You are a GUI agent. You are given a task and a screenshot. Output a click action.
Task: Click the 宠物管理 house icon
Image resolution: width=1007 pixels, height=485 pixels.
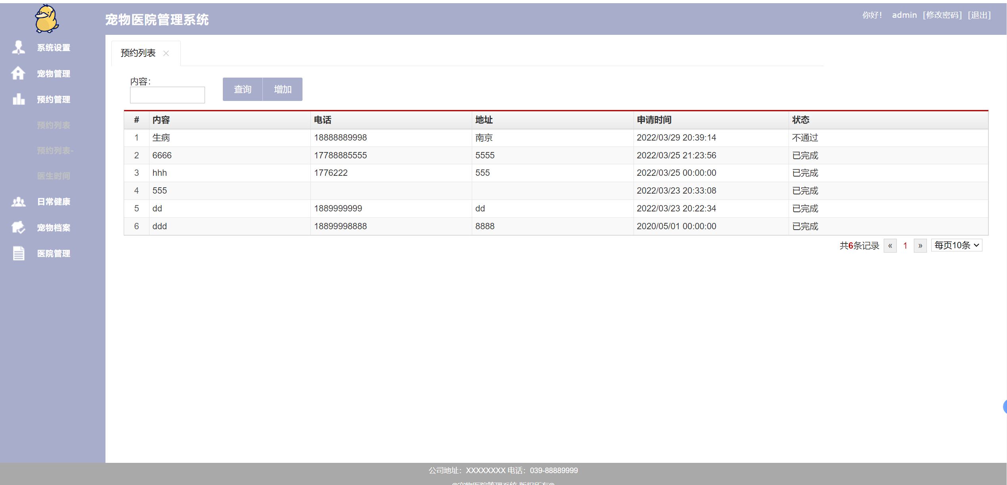18,73
